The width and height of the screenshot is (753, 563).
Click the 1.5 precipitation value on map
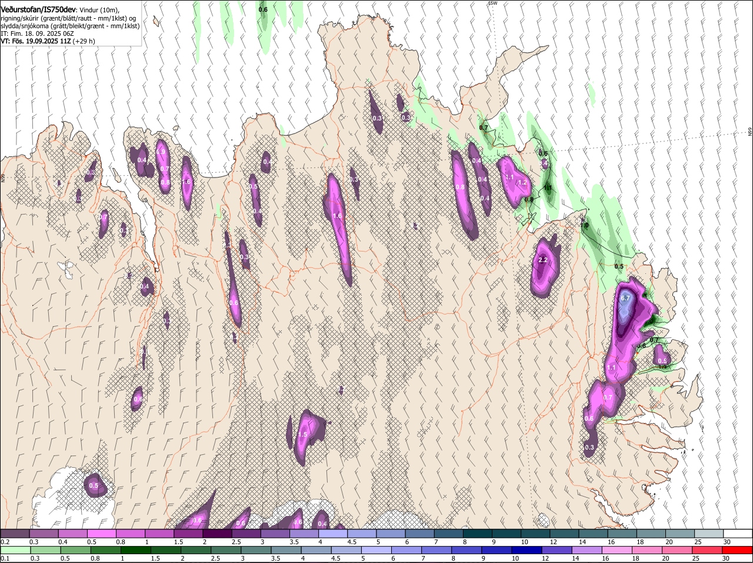pos(303,434)
